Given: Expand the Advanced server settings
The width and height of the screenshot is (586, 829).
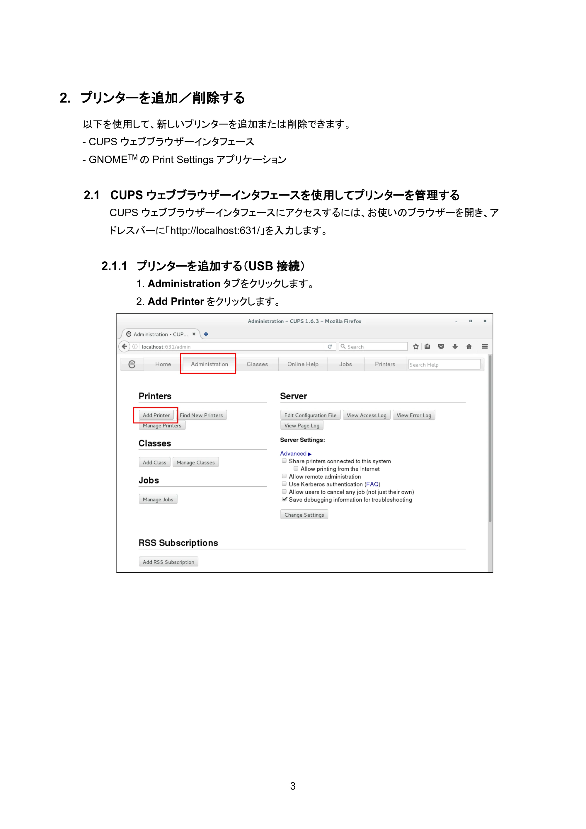Looking at the screenshot, I should point(295,454).
